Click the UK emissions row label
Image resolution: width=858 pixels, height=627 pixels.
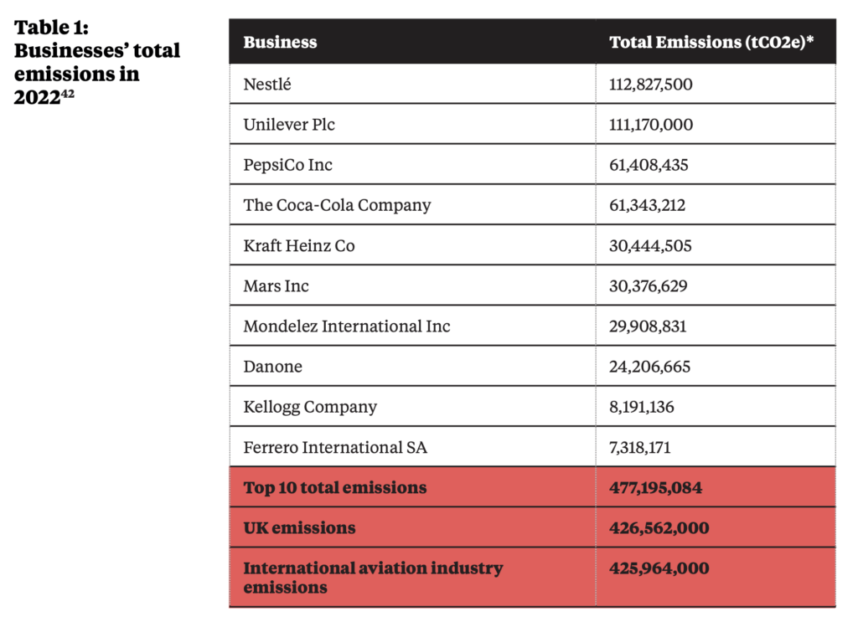299,527
